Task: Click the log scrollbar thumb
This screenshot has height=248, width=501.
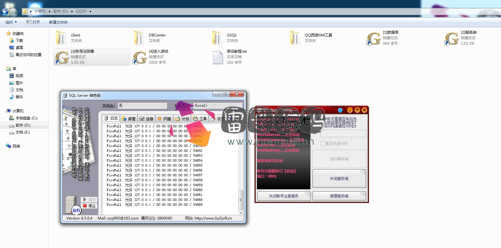Action: point(241,200)
